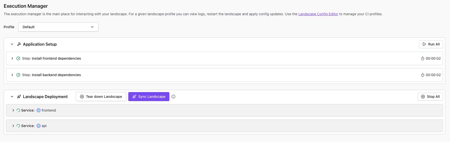Expand the api service row
Screen dimensions: 450x142
(x=13, y=126)
